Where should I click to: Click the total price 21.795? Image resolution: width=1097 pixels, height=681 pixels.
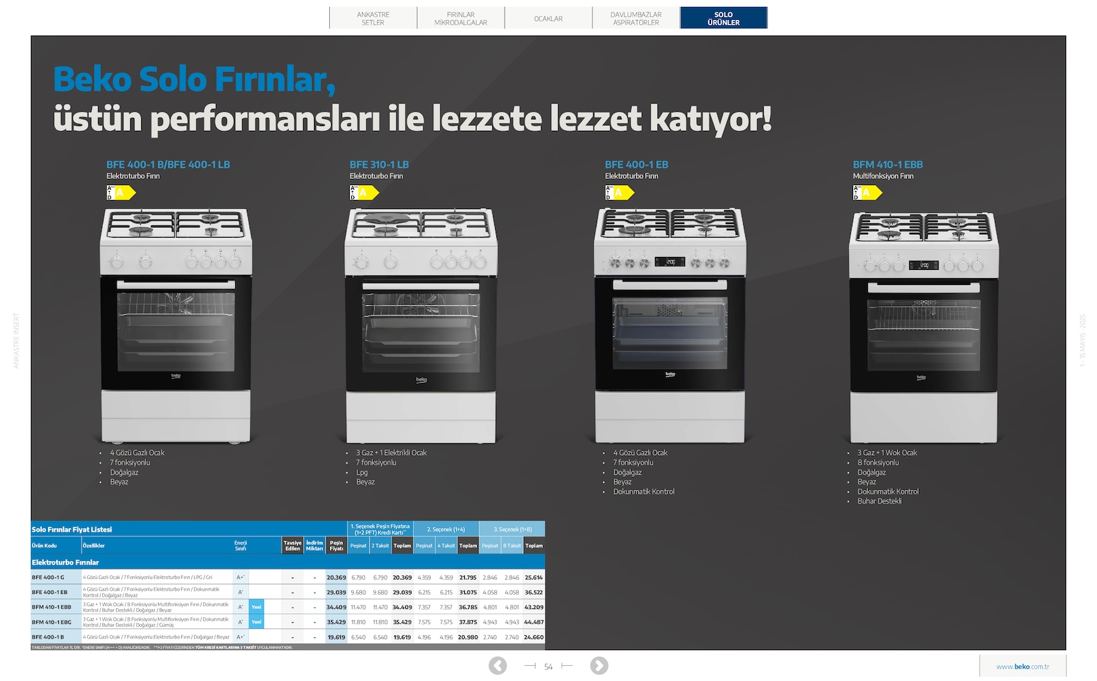click(468, 578)
